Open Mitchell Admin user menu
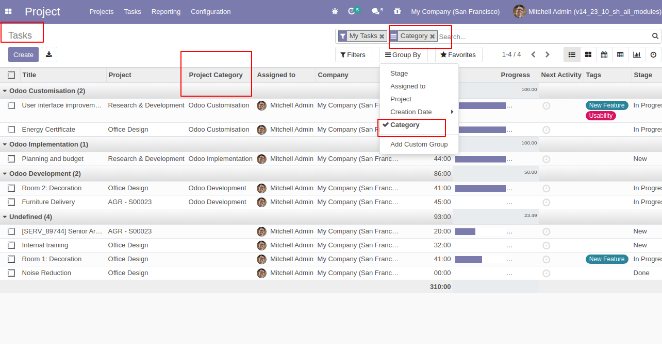 click(x=586, y=11)
